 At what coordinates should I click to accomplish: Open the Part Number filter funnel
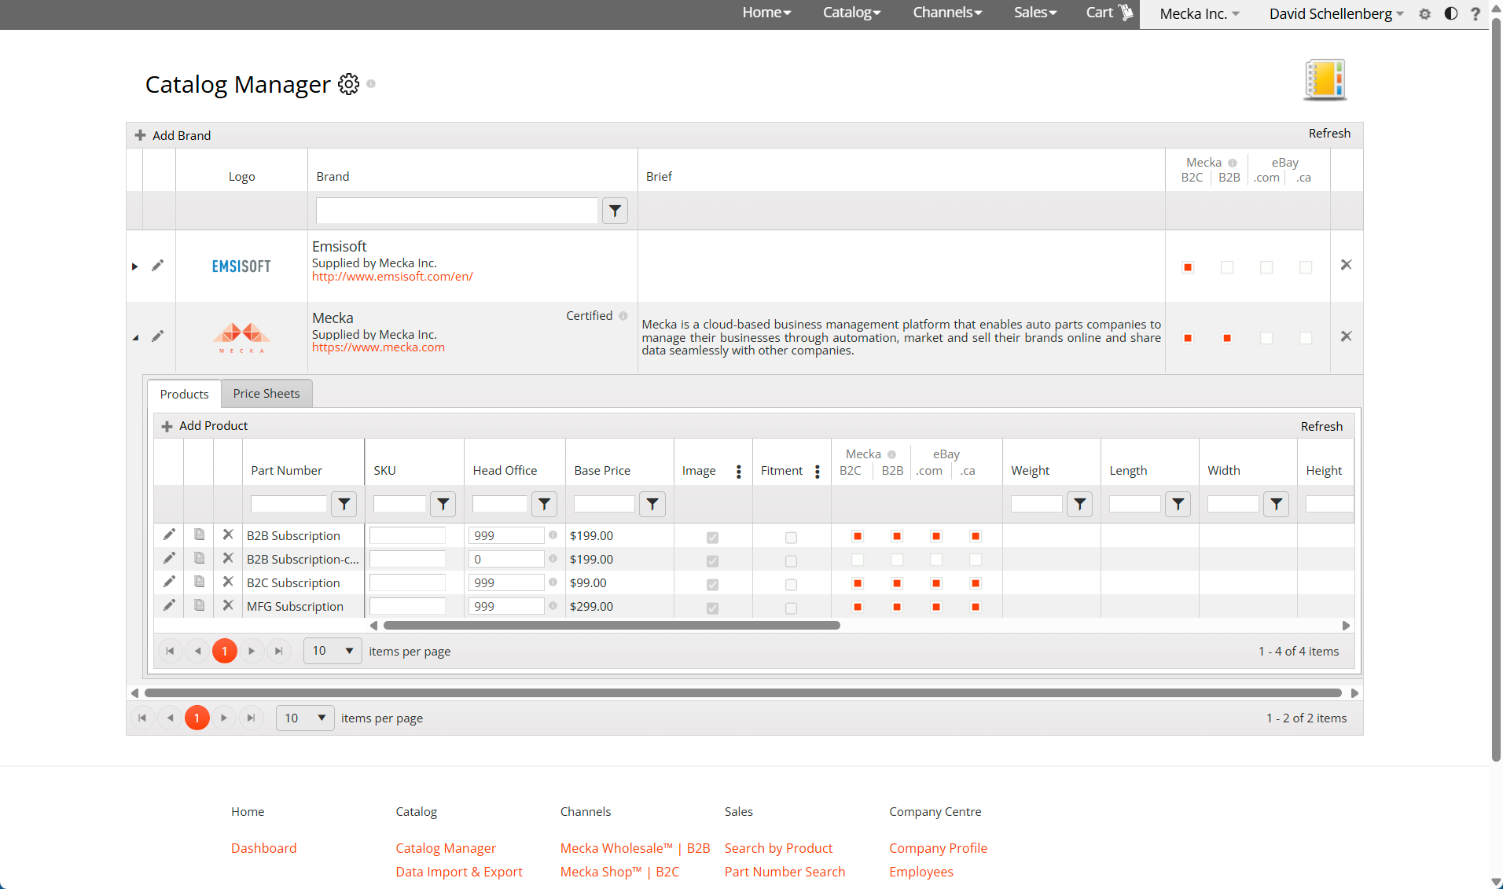click(344, 504)
